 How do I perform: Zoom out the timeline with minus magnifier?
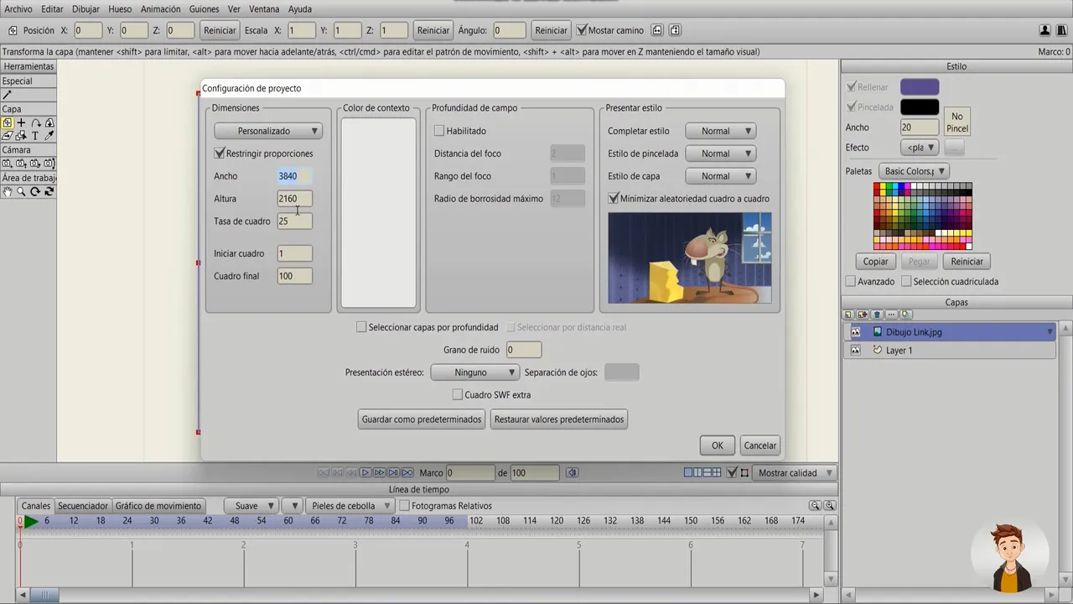[x=815, y=506]
